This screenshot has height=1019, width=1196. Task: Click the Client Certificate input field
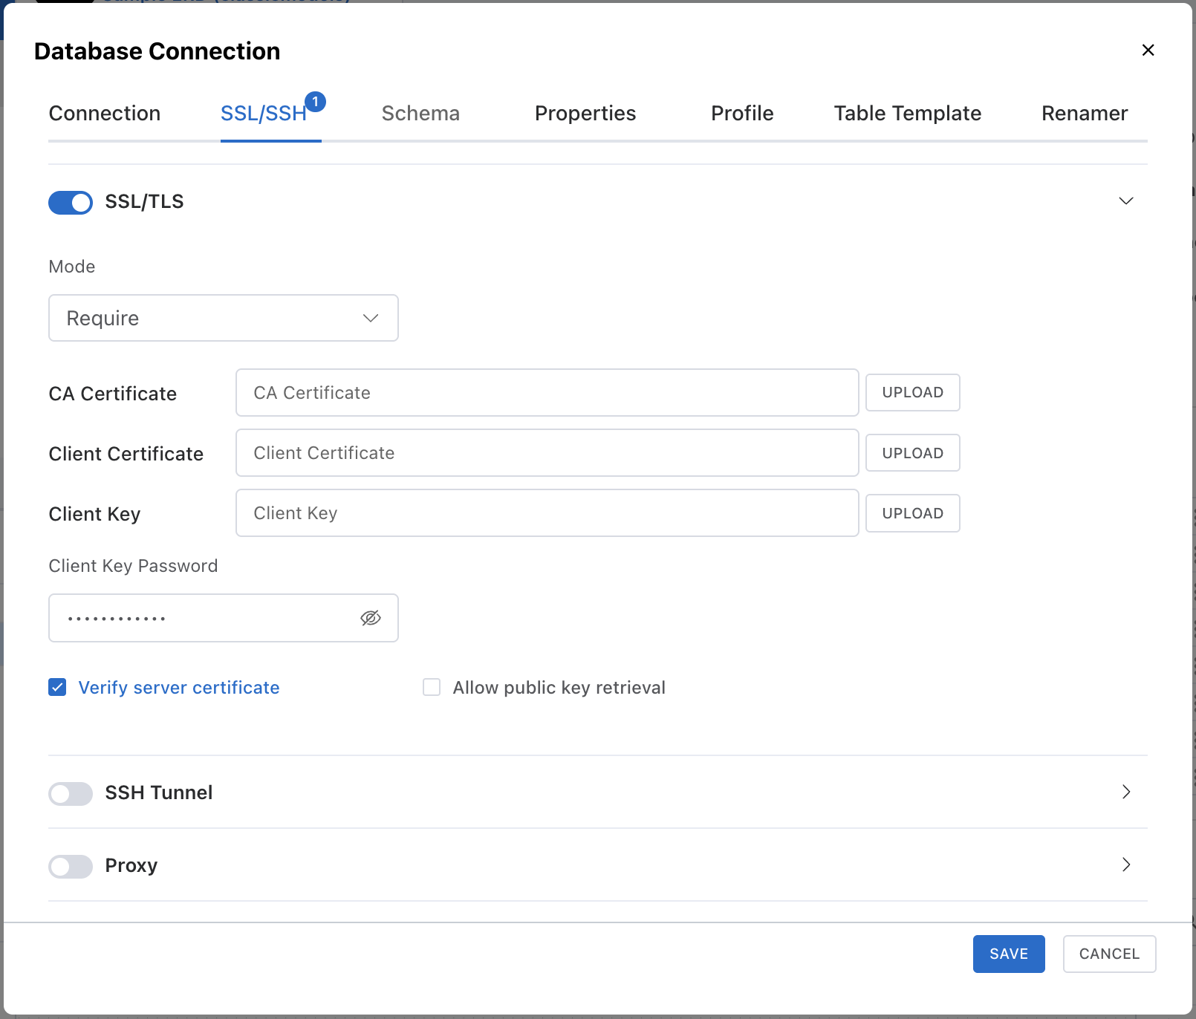pos(547,453)
